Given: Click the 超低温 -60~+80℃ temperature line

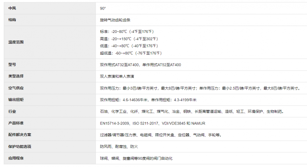Looking at the screenshot, I should tap(130, 53).
